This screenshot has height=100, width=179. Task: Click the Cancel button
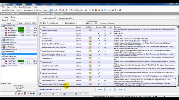(120, 89)
